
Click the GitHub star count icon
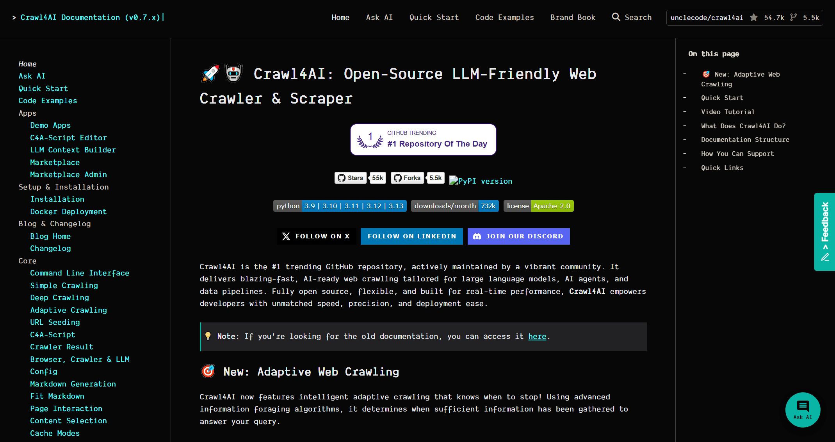pyautogui.click(x=754, y=18)
